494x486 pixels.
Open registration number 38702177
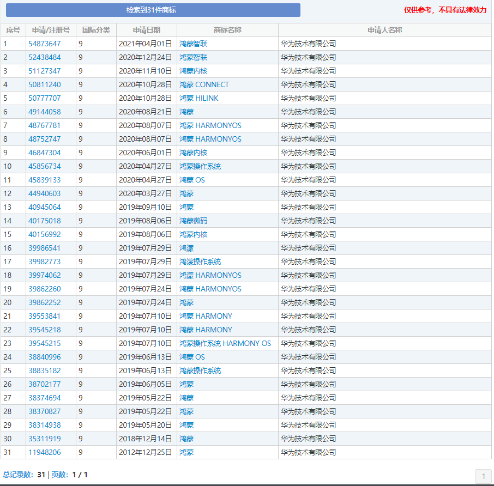44,384
